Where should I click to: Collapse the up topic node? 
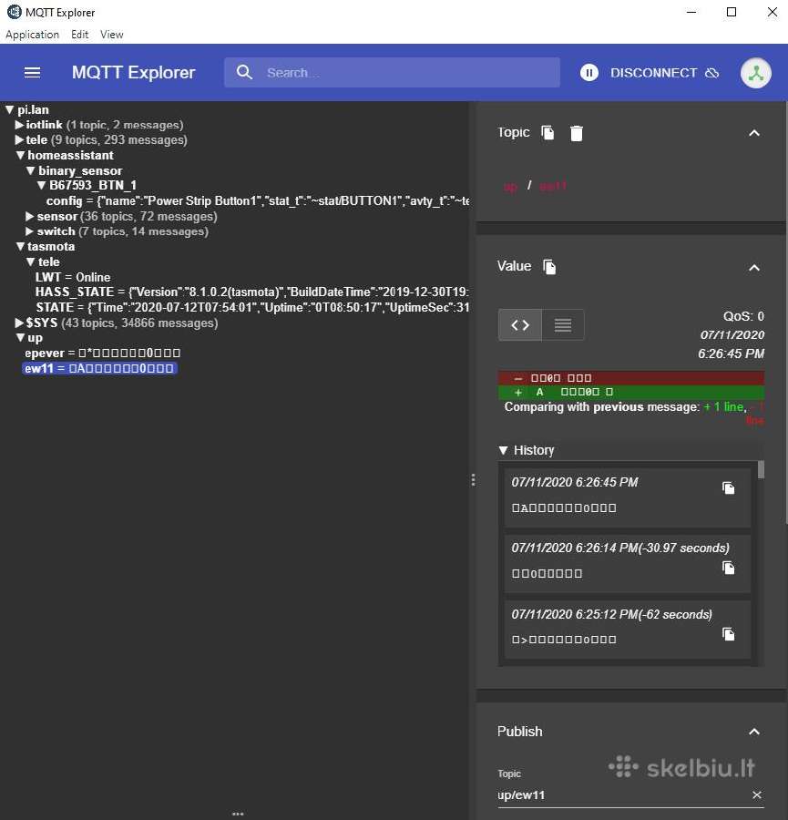pyautogui.click(x=20, y=338)
